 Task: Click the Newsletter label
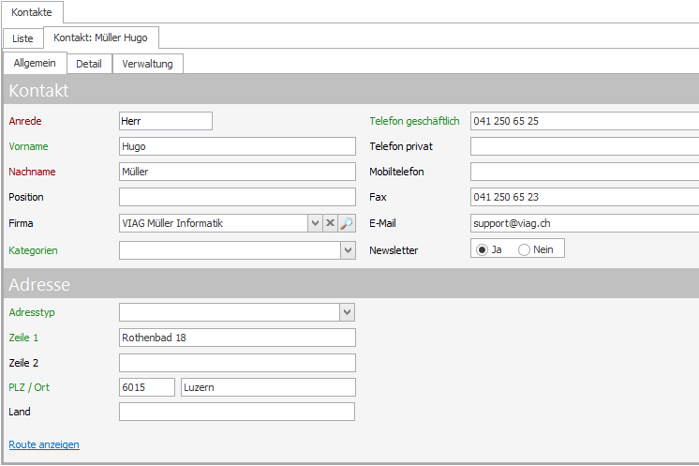[394, 250]
